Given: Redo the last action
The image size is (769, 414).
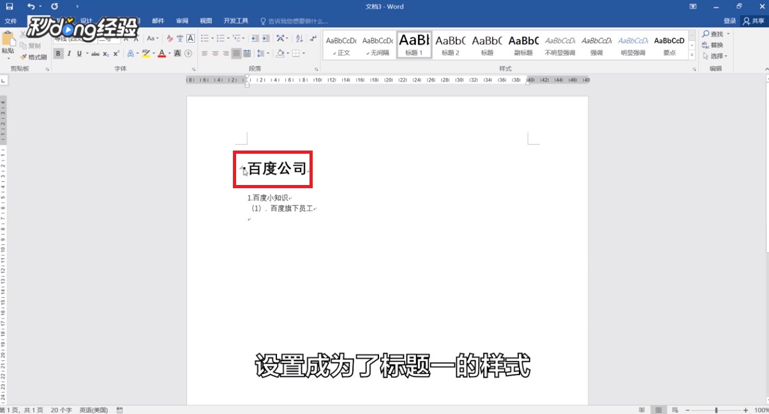Looking at the screenshot, I should (x=54, y=6).
